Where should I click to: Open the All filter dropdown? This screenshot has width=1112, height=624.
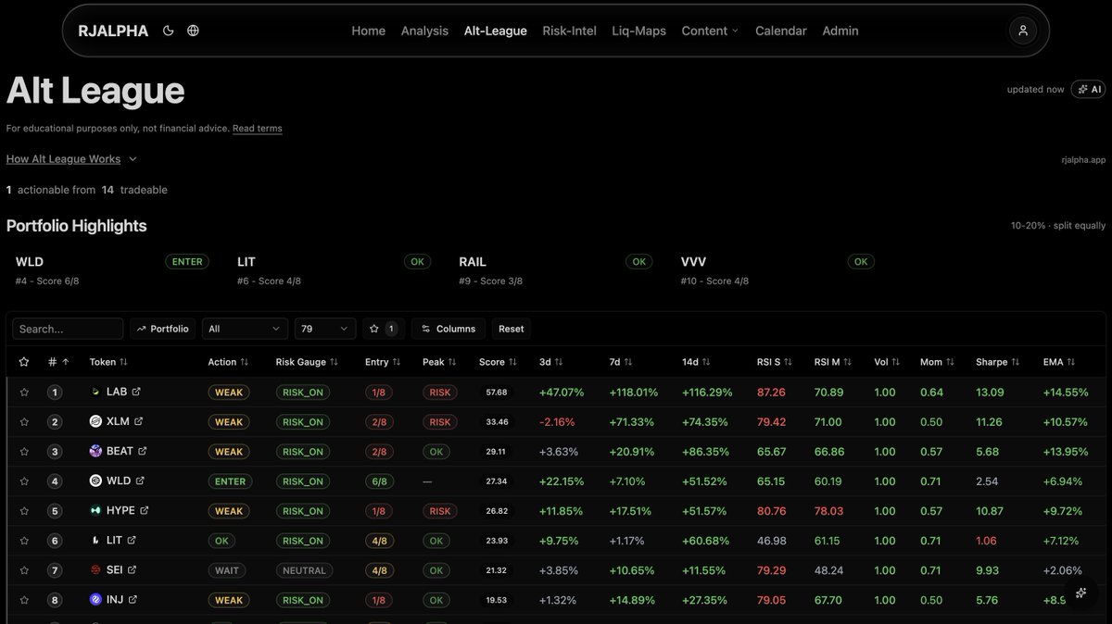pos(246,329)
